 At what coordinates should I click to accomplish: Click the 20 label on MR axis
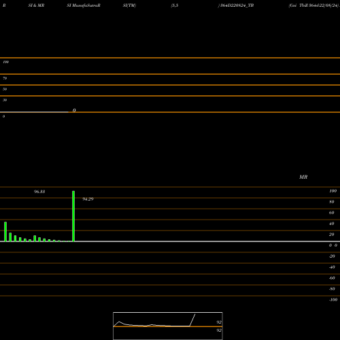tap(332, 235)
